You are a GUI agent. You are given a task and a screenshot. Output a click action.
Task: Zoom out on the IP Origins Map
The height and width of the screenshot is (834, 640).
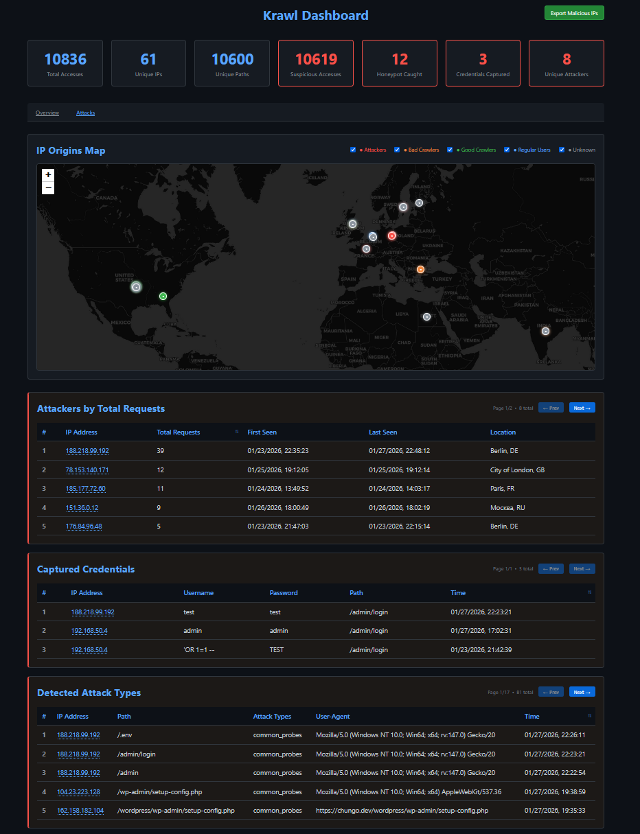(x=47, y=187)
